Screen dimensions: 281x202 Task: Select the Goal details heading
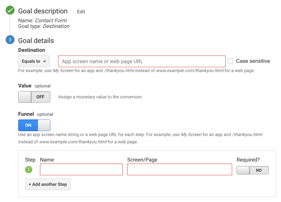(36, 41)
